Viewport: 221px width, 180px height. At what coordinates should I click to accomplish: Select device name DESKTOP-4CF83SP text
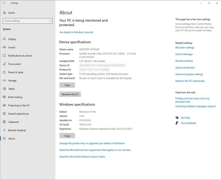[89, 49]
